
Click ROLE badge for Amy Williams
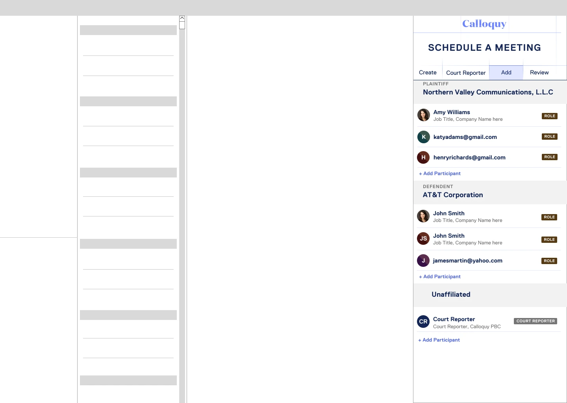tap(550, 116)
